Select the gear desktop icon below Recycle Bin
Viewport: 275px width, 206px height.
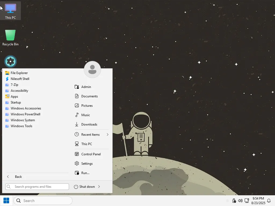[10, 61]
